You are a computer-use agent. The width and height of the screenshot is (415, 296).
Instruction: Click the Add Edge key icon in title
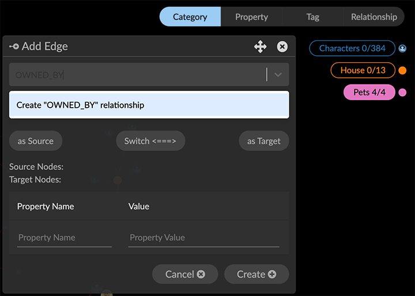pos(14,47)
